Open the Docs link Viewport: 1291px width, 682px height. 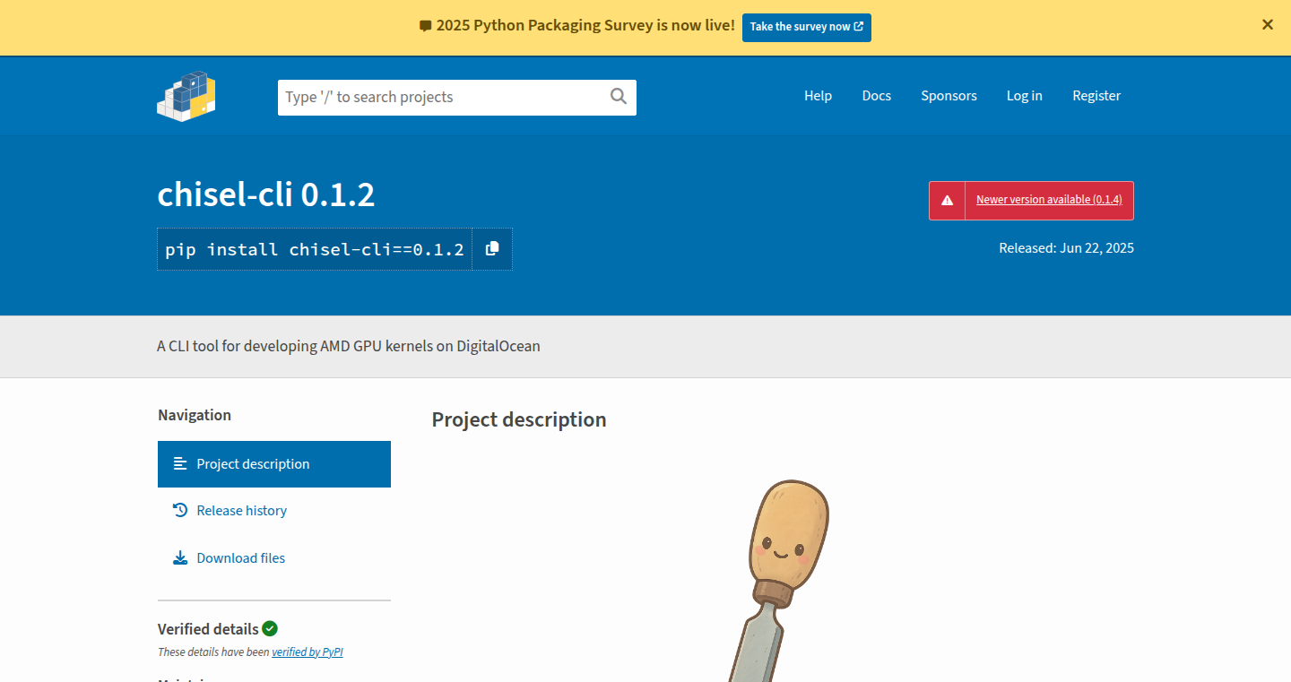click(x=877, y=96)
